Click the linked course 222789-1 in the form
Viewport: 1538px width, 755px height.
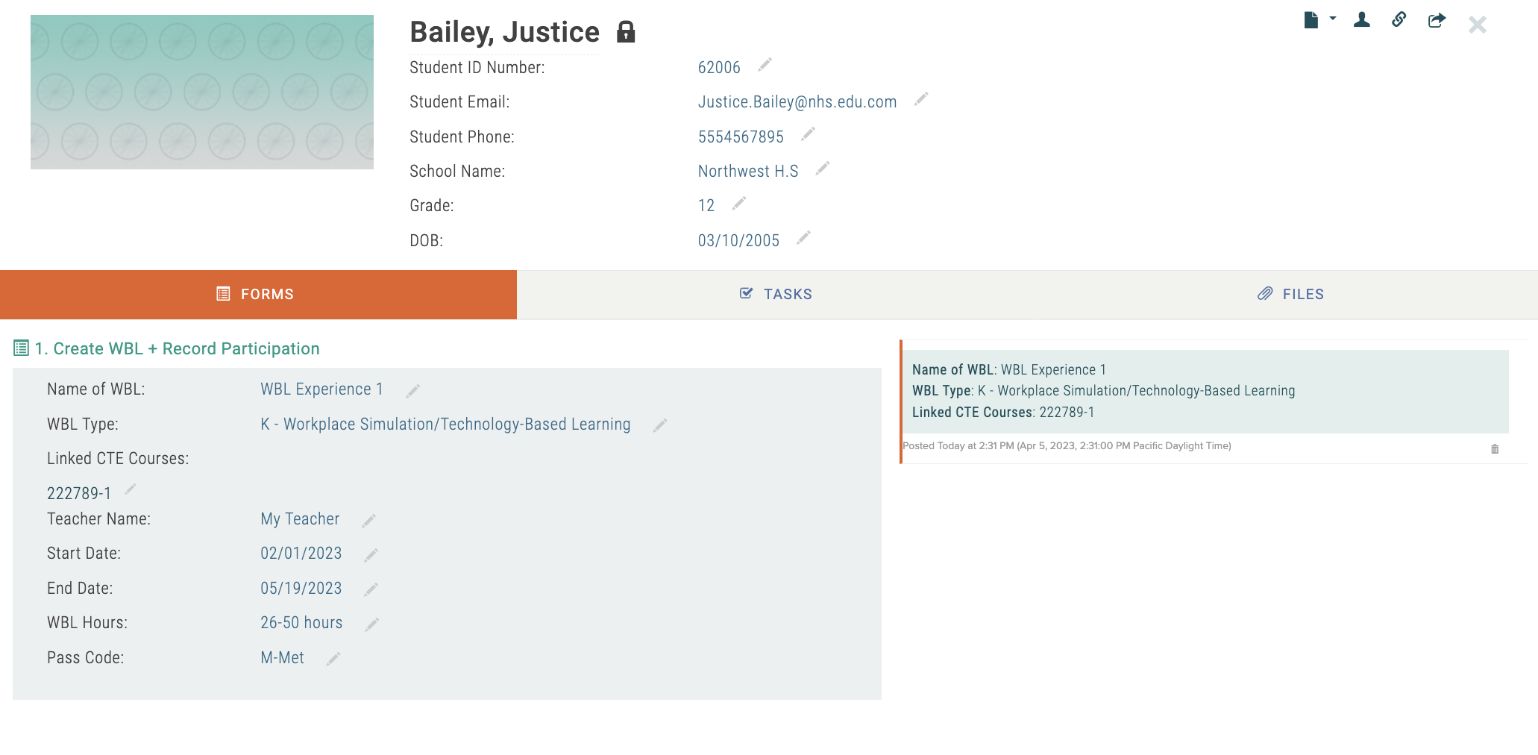(x=79, y=493)
